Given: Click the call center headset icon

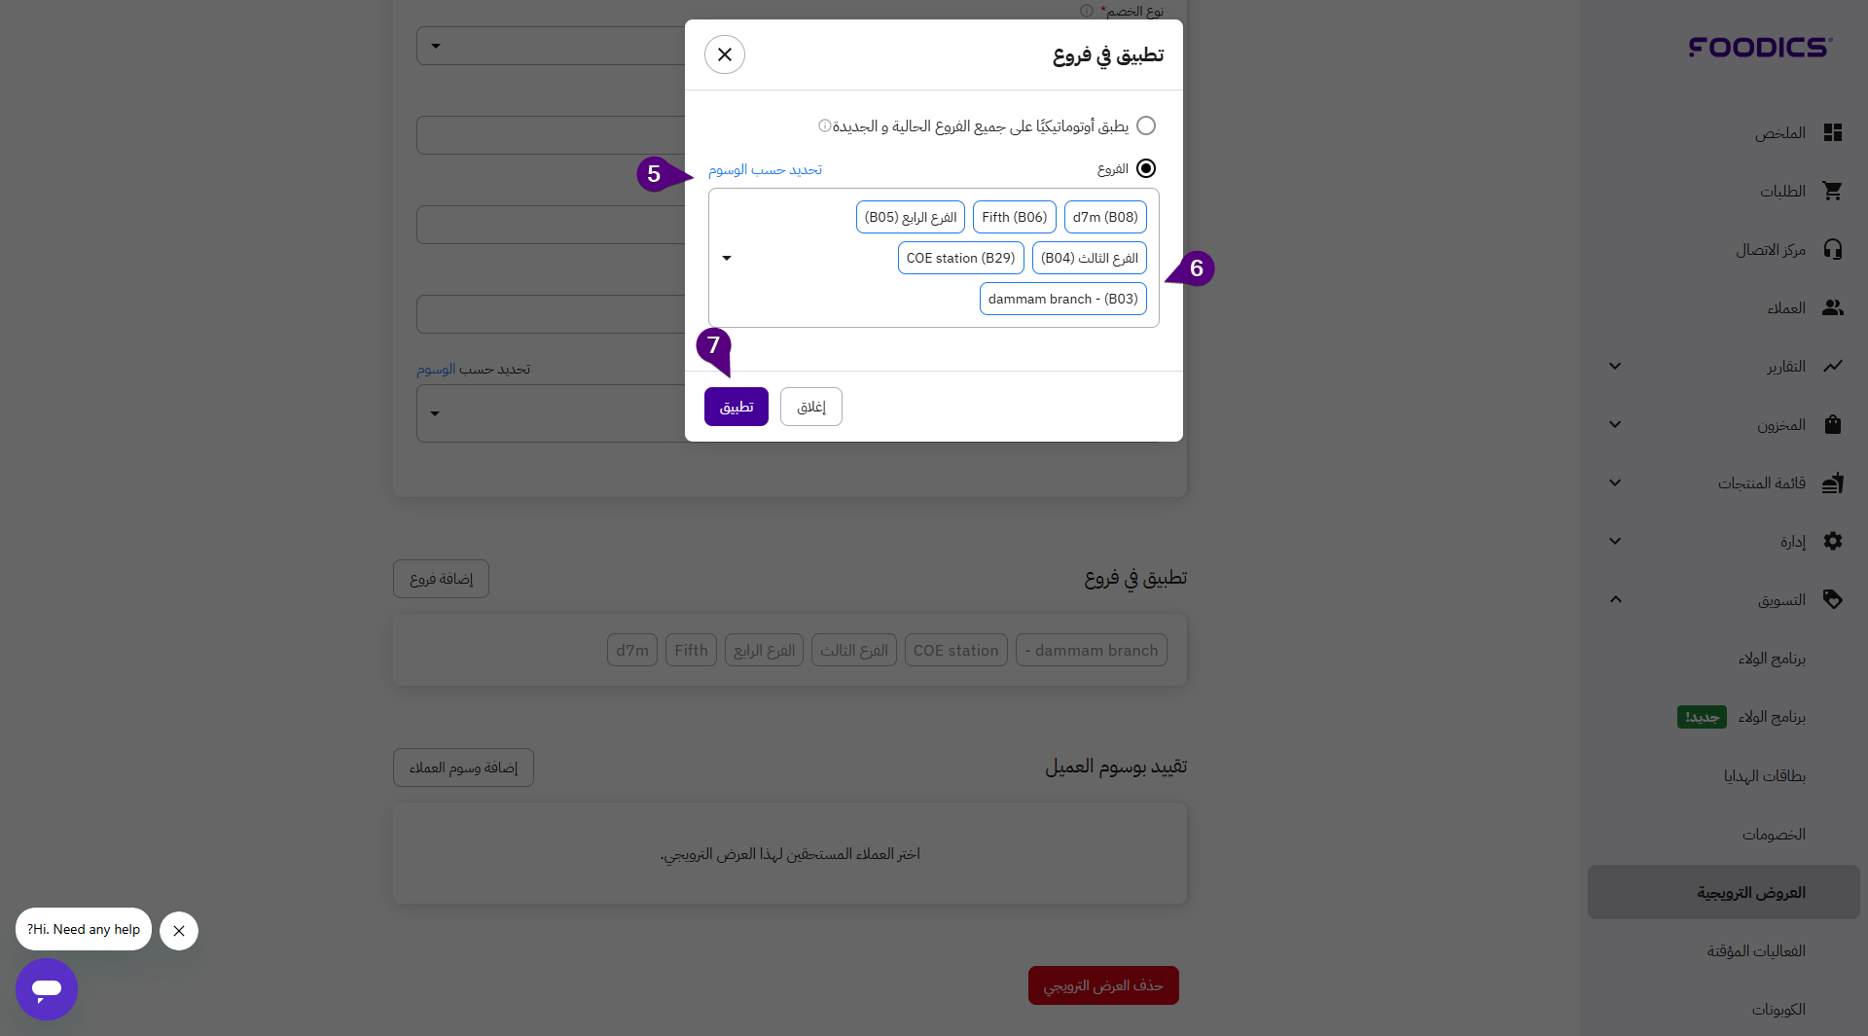Looking at the screenshot, I should click(x=1833, y=249).
